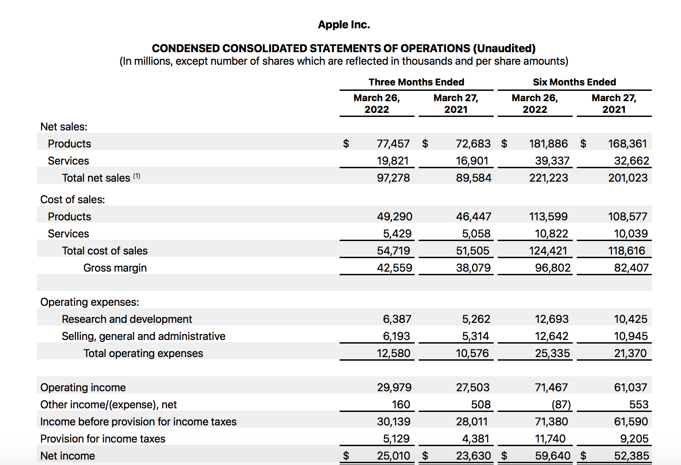The width and height of the screenshot is (681, 465).
Task: Click the Services cost value 5,058
Action: point(476,234)
